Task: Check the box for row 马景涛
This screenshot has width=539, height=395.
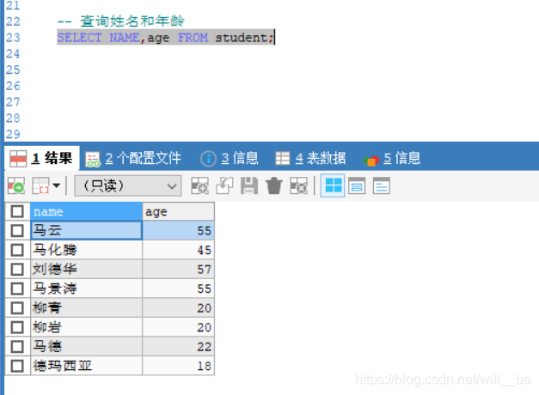Action: coord(17,289)
